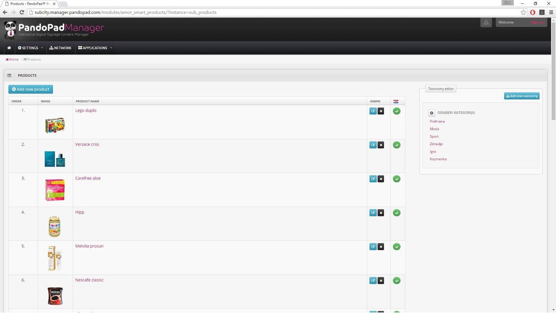This screenshot has width=556, height=313.
Task: Click the browser reload button
Action: (x=22, y=12)
